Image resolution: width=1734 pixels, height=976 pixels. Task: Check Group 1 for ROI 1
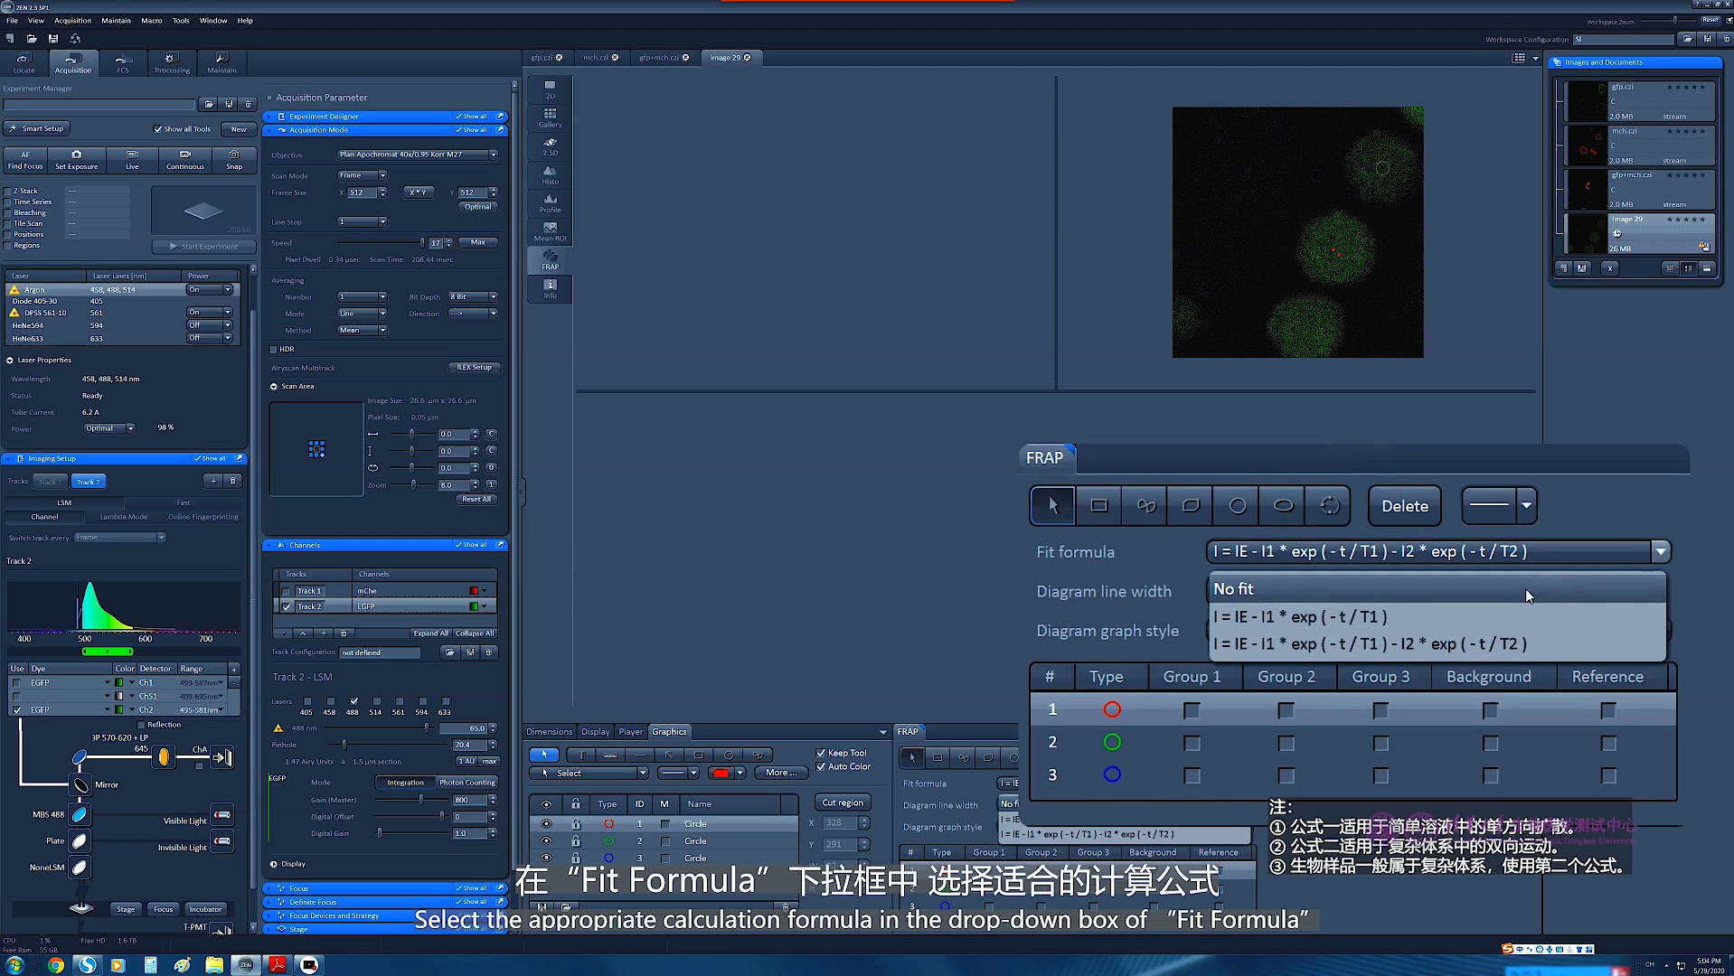[x=1192, y=710]
